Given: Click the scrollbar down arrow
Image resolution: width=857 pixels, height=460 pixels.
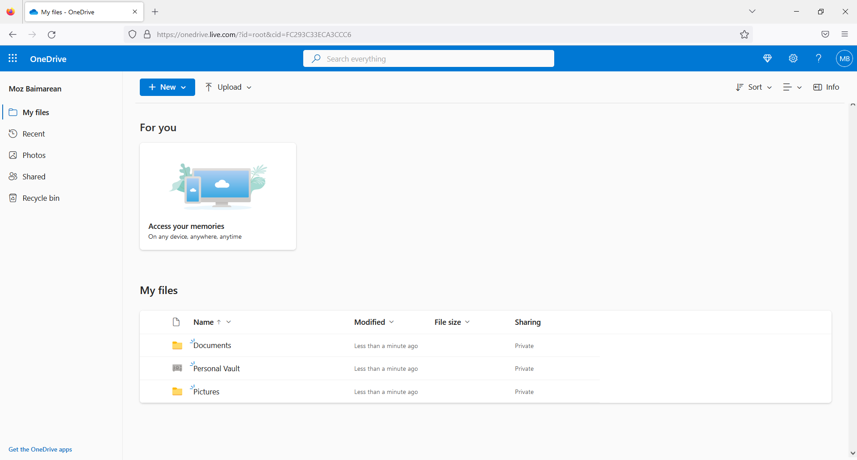Looking at the screenshot, I should pyautogui.click(x=853, y=453).
